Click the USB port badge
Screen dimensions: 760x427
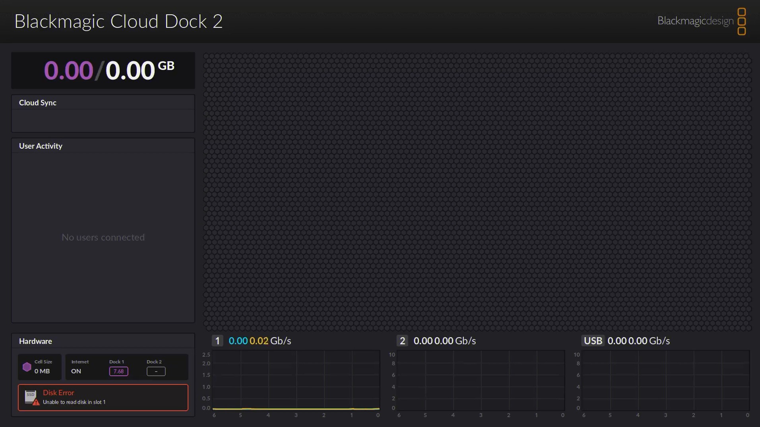(x=593, y=341)
